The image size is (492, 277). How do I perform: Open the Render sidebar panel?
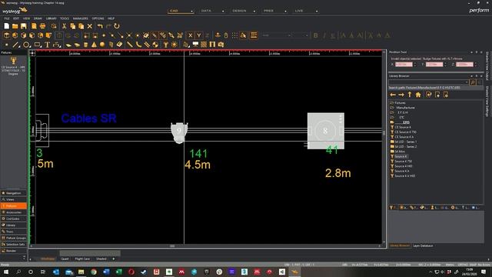[x=14, y=251]
